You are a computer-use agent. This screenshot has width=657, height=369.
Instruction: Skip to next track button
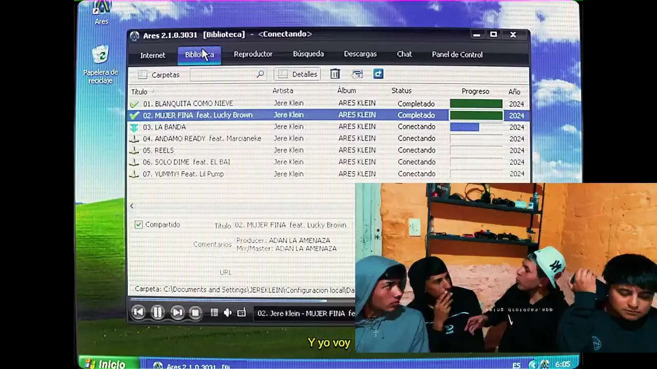pyautogui.click(x=177, y=312)
